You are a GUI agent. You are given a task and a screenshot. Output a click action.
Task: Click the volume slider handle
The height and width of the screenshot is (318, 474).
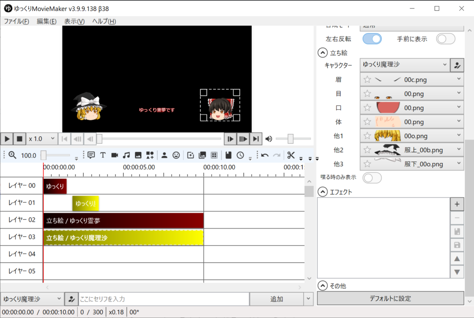click(291, 139)
